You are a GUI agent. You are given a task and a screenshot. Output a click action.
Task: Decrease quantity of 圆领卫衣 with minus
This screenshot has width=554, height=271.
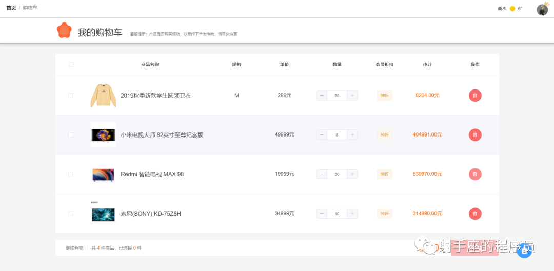pos(322,96)
